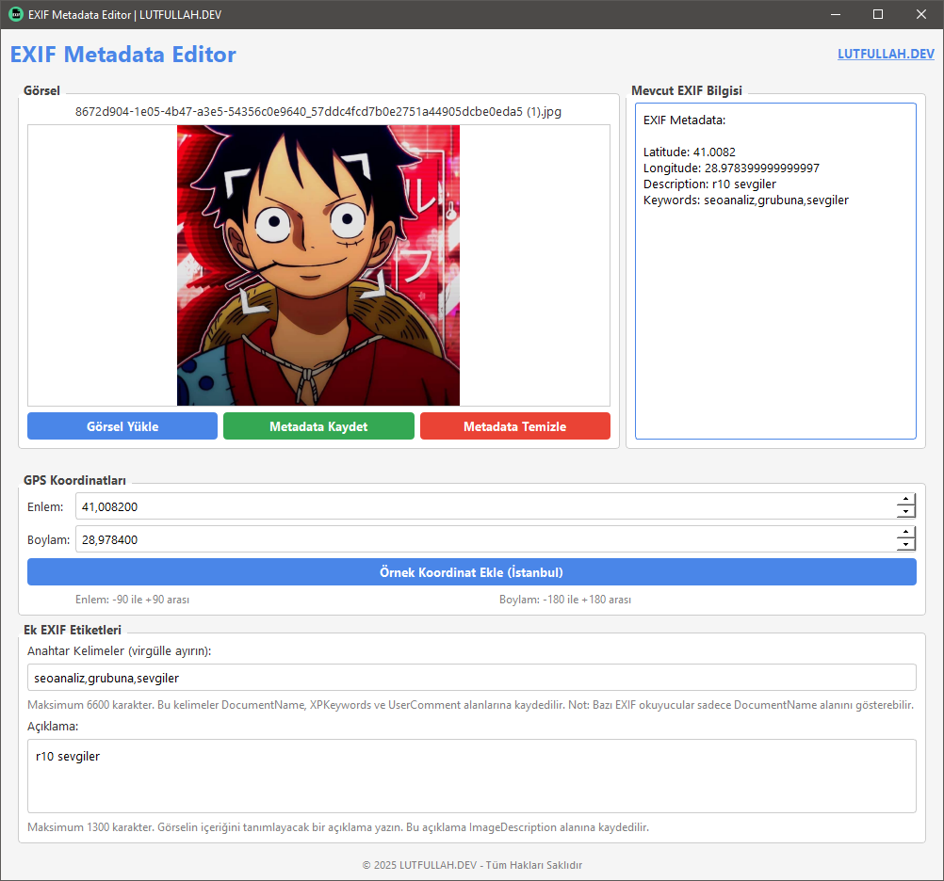The image size is (944, 881).
Task: Click the 'Ek EXIF Etiketleri' group label
Action: point(73,630)
